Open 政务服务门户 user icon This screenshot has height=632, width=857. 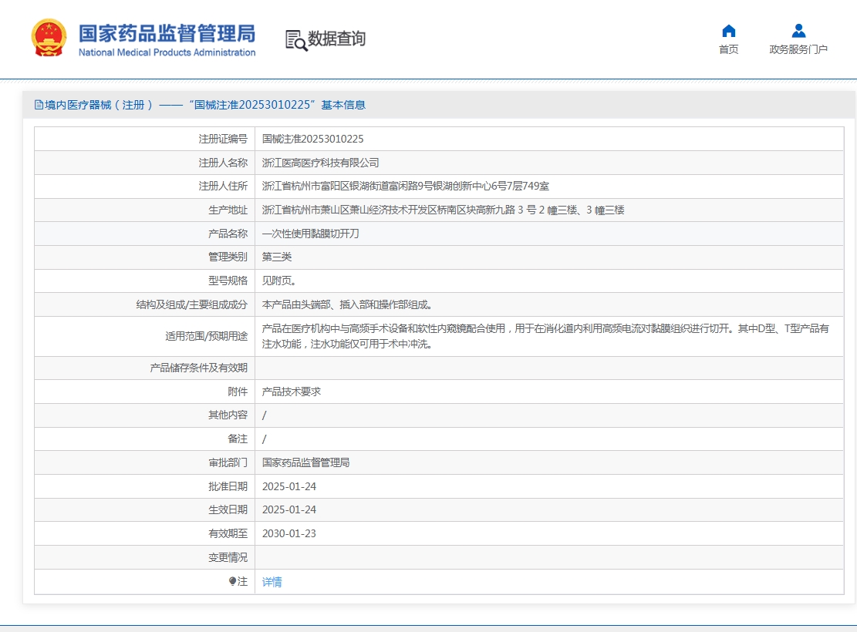pyautogui.click(x=798, y=31)
